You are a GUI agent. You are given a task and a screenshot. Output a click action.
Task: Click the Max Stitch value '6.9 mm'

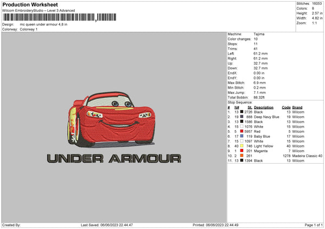coord(259,83)
